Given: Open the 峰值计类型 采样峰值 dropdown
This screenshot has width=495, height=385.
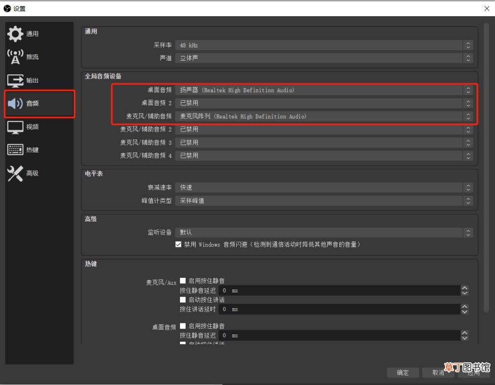Looking at the screenshot, I should (324, 201).
